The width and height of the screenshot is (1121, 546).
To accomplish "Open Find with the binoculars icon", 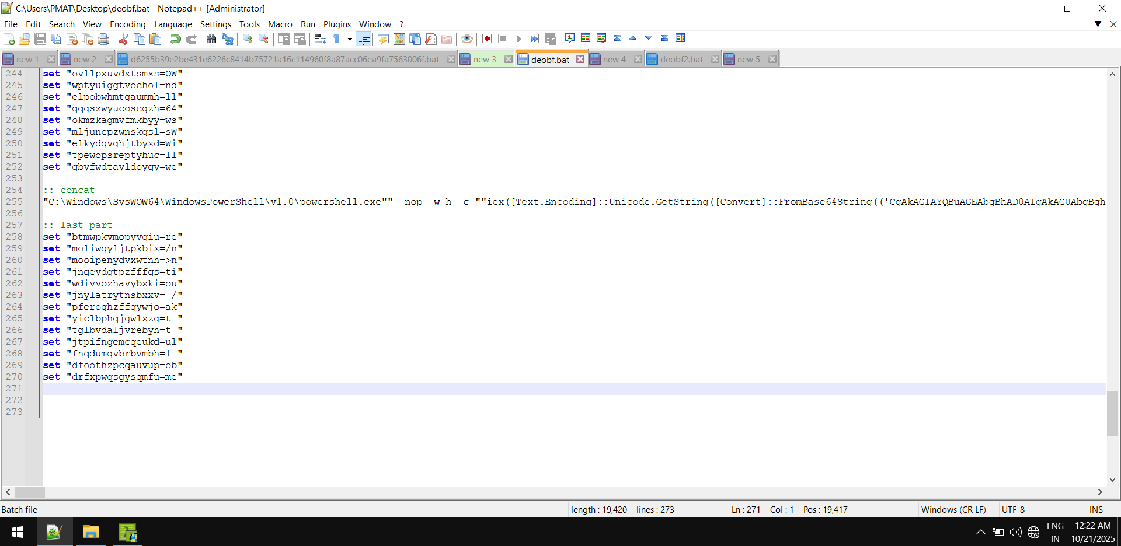I will click(211, 39).
